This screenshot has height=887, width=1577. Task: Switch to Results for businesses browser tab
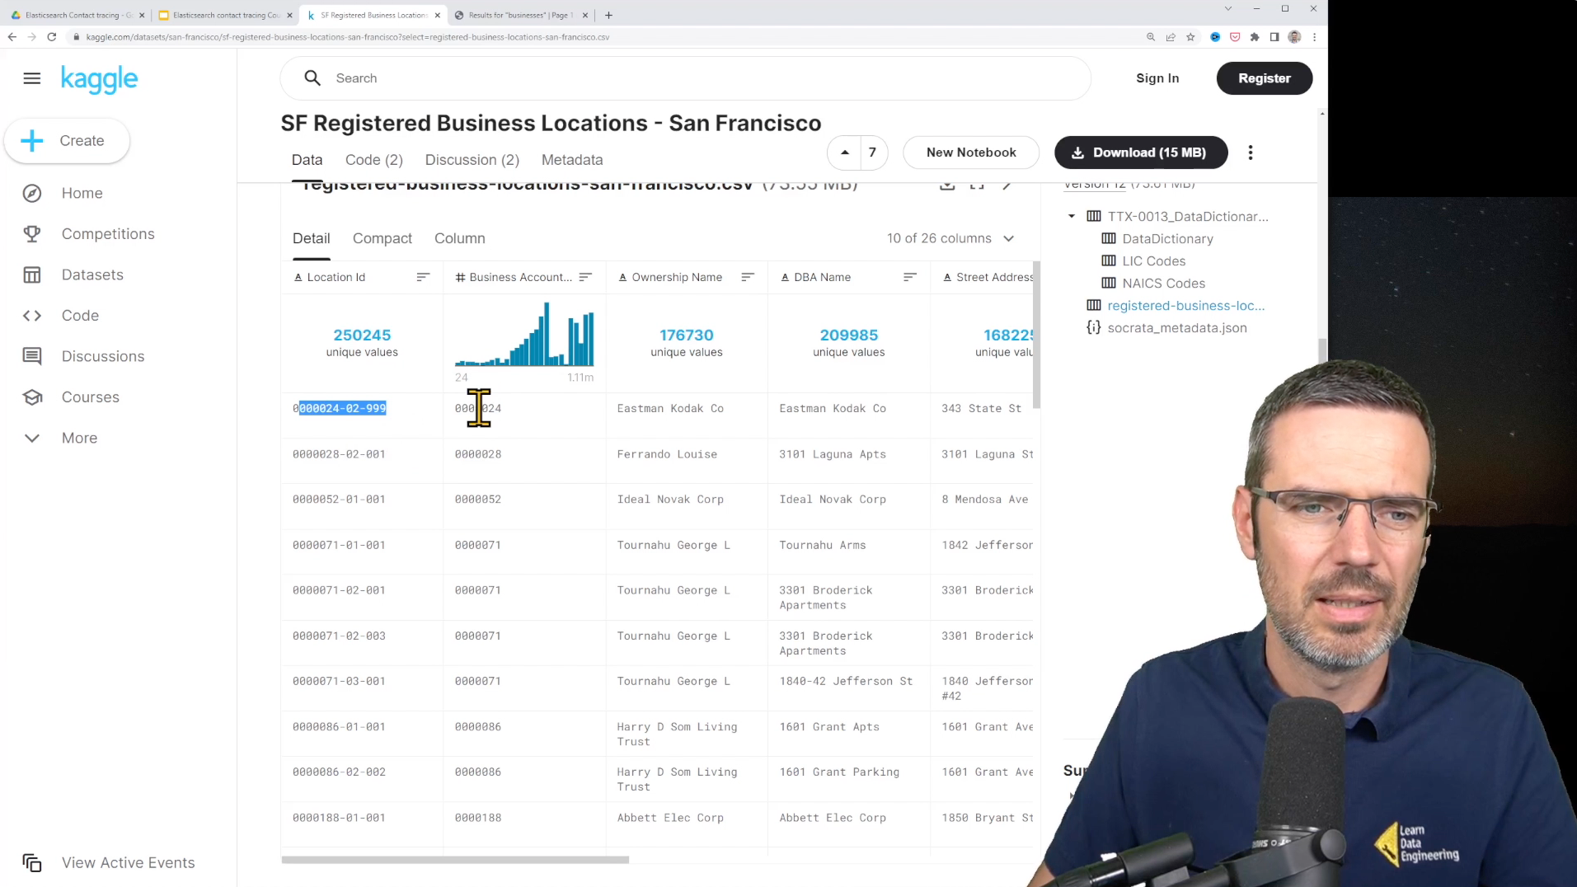click(519, 15)
